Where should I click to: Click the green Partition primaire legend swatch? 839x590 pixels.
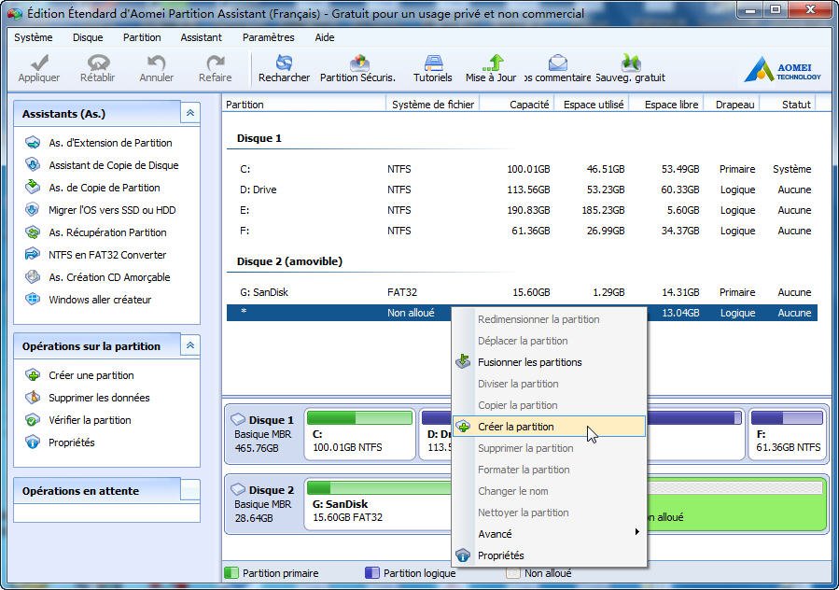(x=231, y=573)
